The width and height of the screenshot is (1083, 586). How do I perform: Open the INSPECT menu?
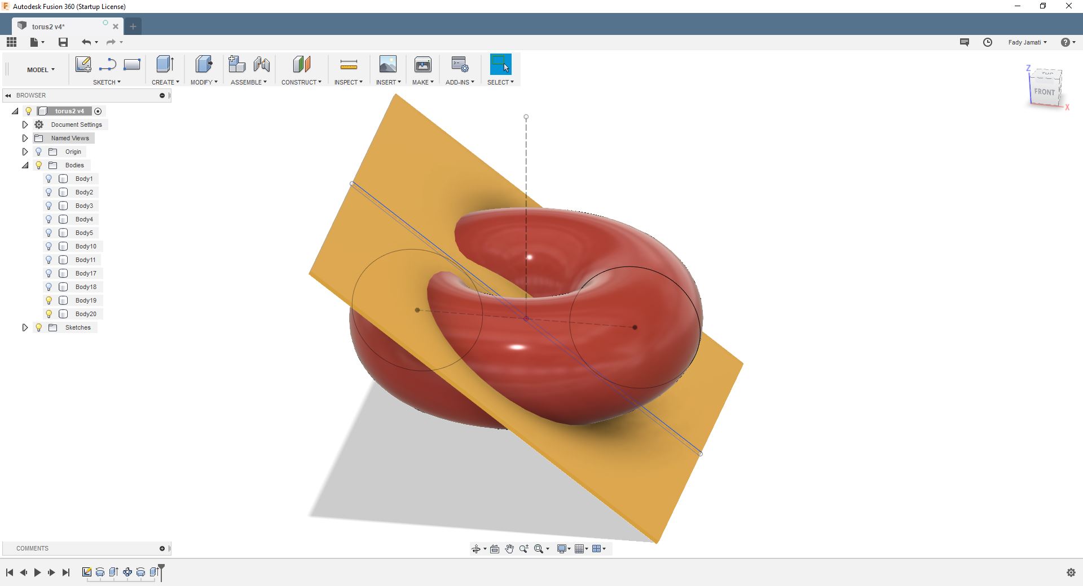coord(349,82)
